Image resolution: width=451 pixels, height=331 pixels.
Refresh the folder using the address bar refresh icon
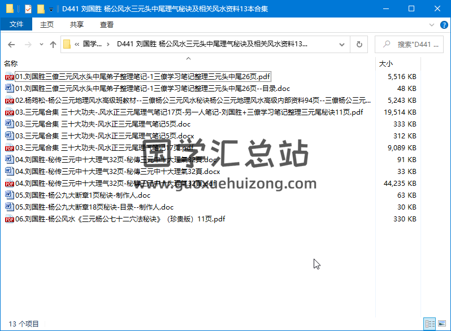tap(358, 45)
